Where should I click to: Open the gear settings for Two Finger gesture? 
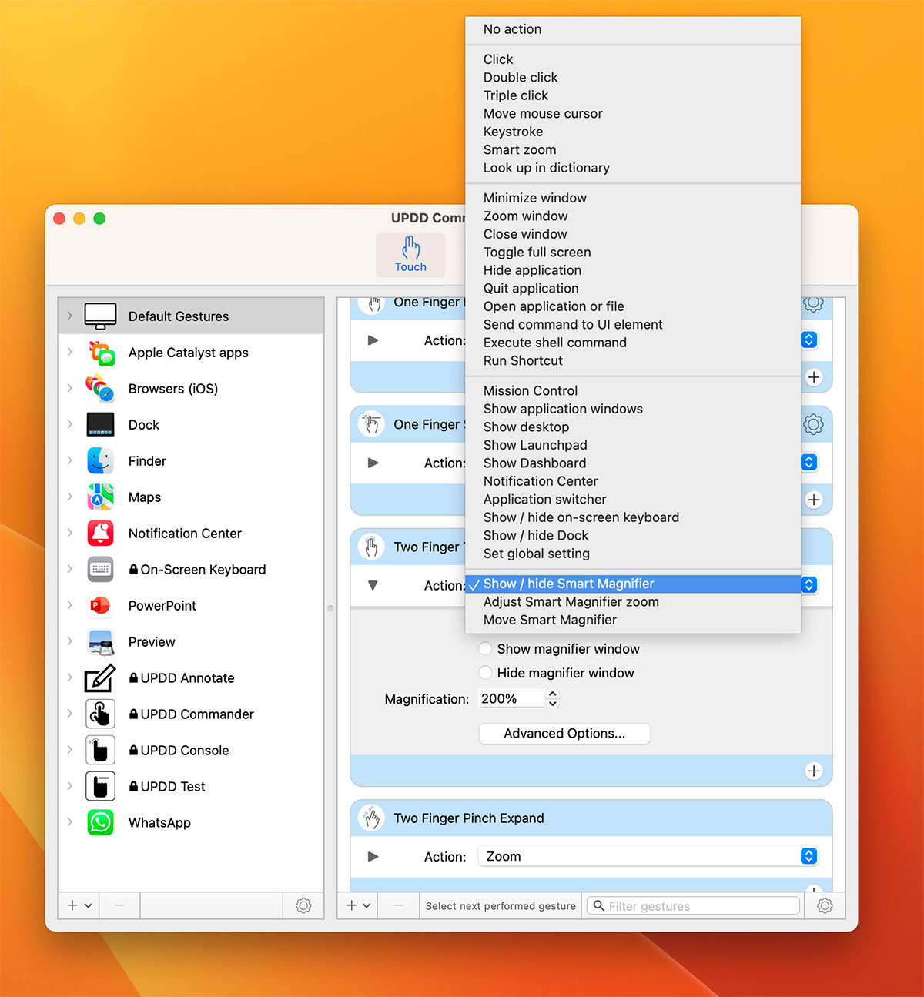(x=813, y=545)
